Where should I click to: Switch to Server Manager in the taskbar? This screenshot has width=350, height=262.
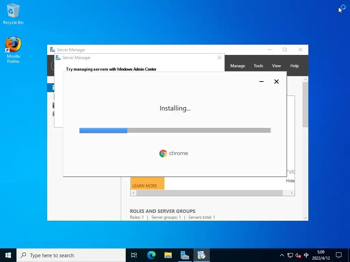tap(185, 255)
